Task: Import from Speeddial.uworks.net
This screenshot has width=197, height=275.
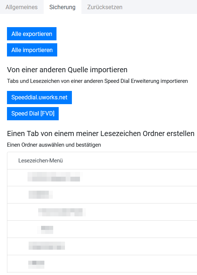Action: point(40,97)
